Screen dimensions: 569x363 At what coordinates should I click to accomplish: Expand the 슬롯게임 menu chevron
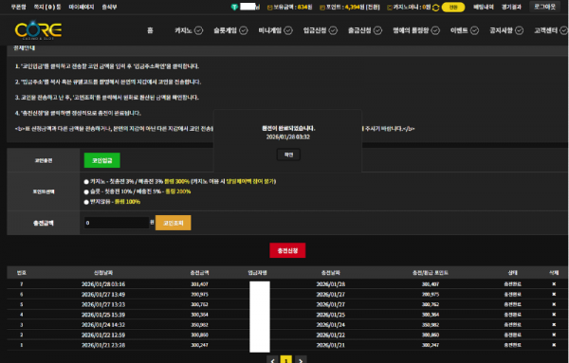point(244,31)
